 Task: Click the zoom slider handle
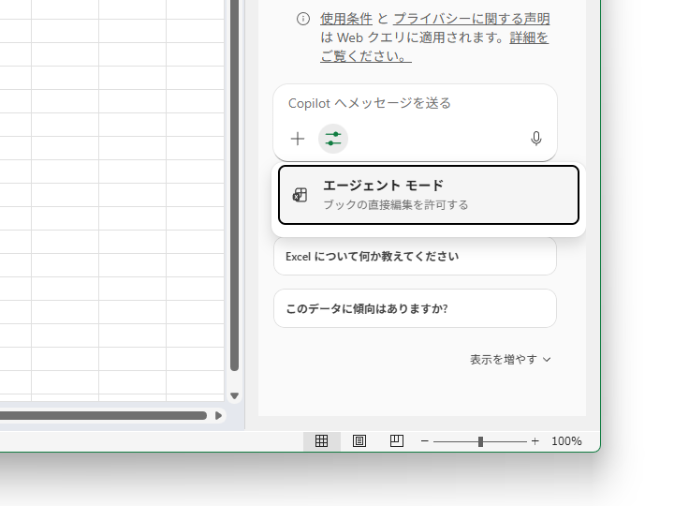click(x=480, y=441)
